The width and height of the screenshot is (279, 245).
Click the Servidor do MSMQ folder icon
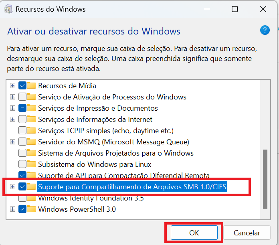pyautogui.click(x=32, y=142)
